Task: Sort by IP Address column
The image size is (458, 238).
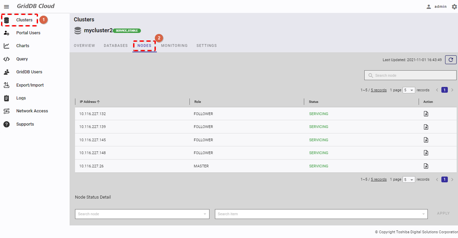Action: [90, 102]
